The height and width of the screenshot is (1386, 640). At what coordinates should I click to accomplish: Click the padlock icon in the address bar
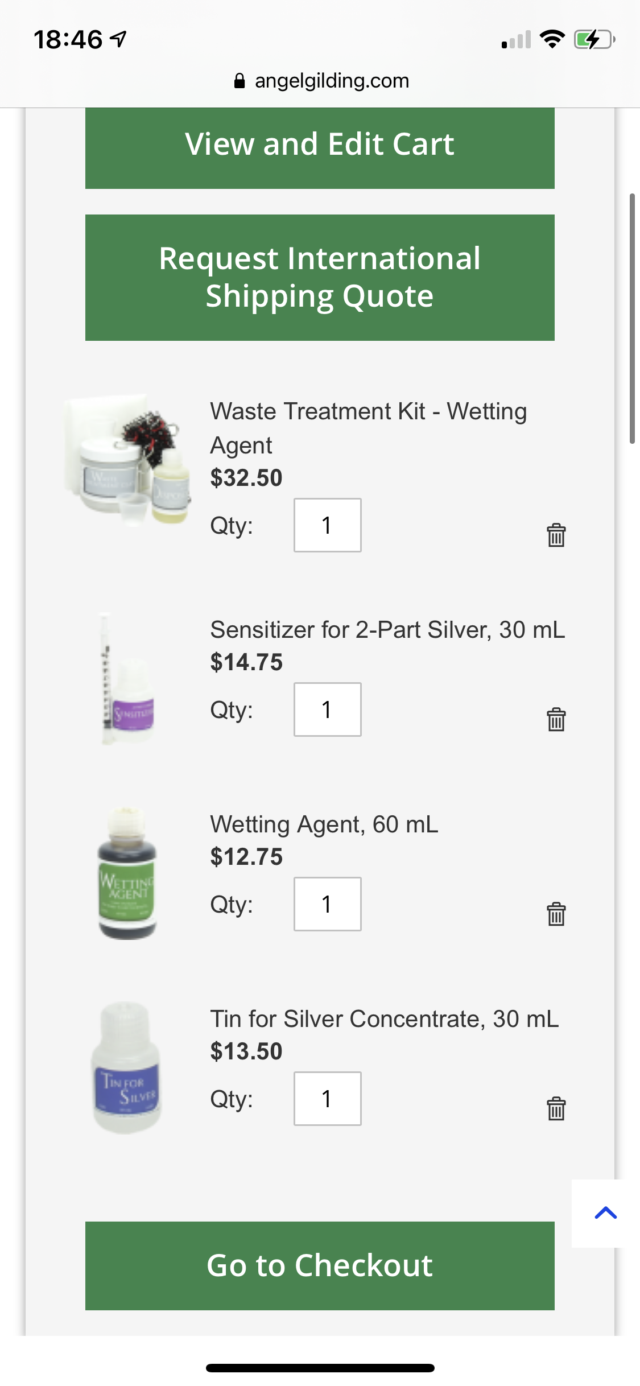point(240,80)
